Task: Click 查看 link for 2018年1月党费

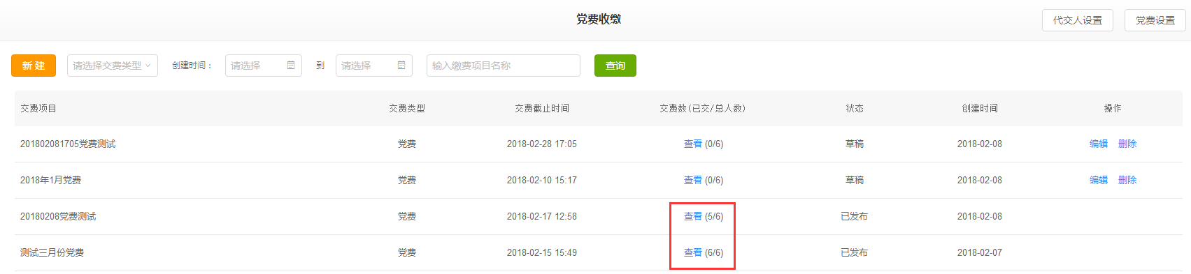Action: 693,180
